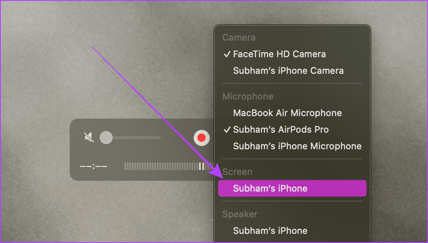Viewport: 428px width, 243px height.
Task: Click the checkmark beside FaceTime HD Camera
Action: pyautogui.click(x=227, y=54)
